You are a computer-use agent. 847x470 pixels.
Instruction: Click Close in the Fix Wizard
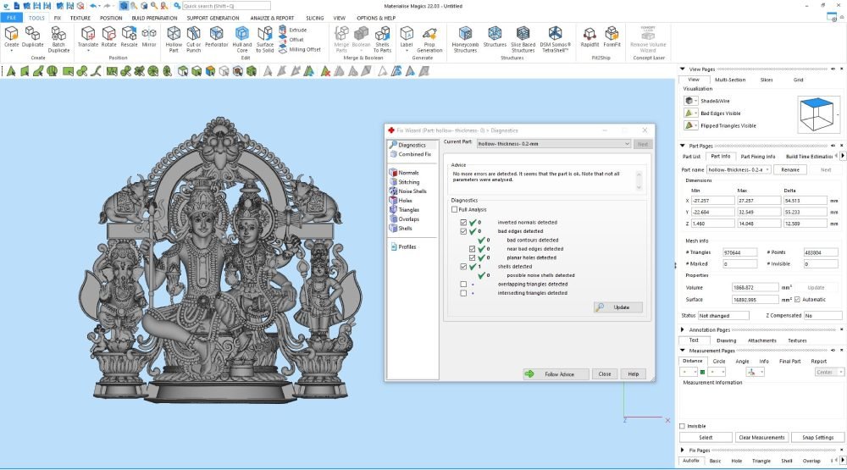tap(605, 373)
